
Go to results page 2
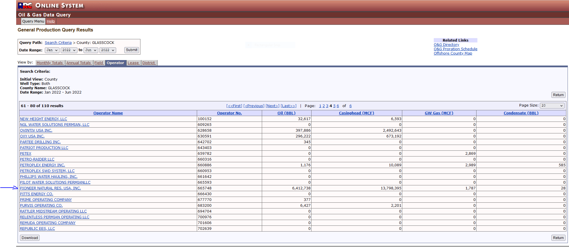tap(324, 106)
